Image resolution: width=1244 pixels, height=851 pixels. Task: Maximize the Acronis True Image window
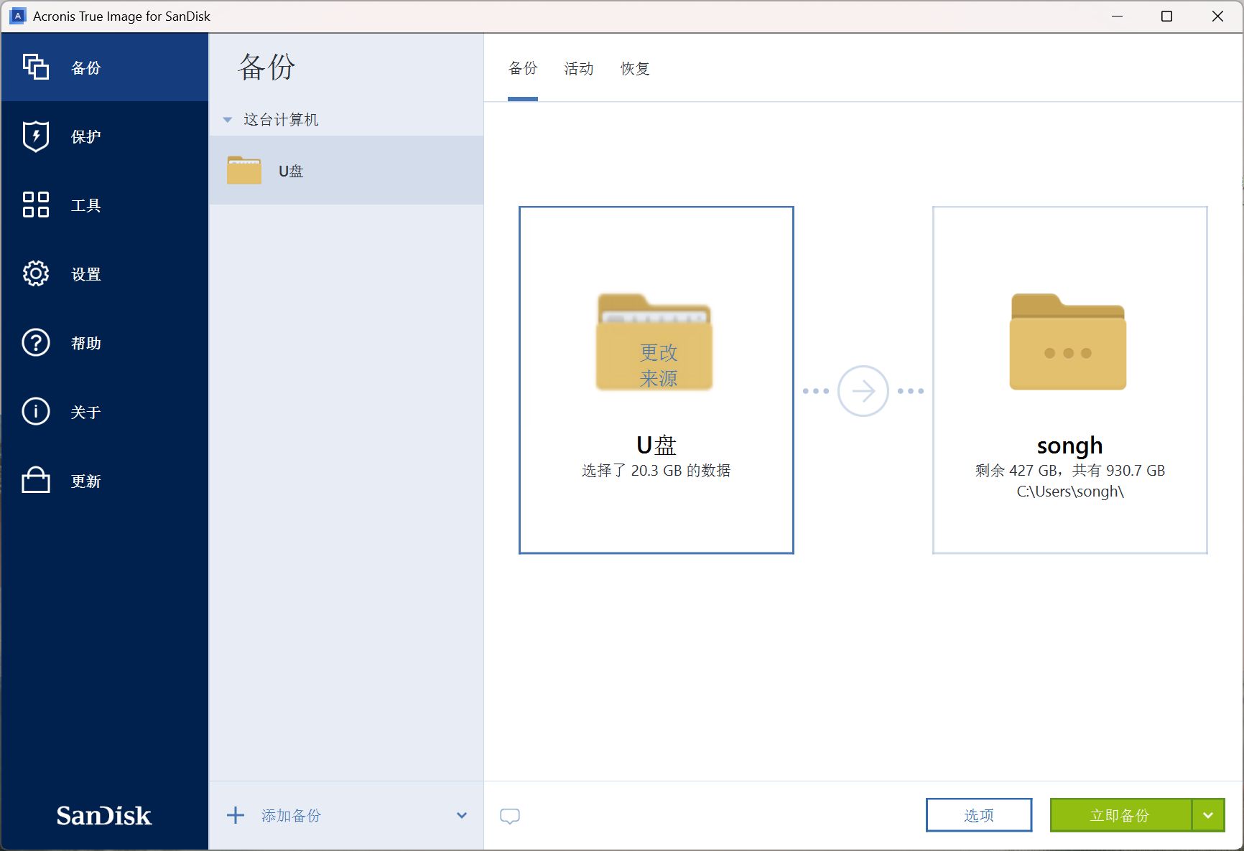point(1167,16)
